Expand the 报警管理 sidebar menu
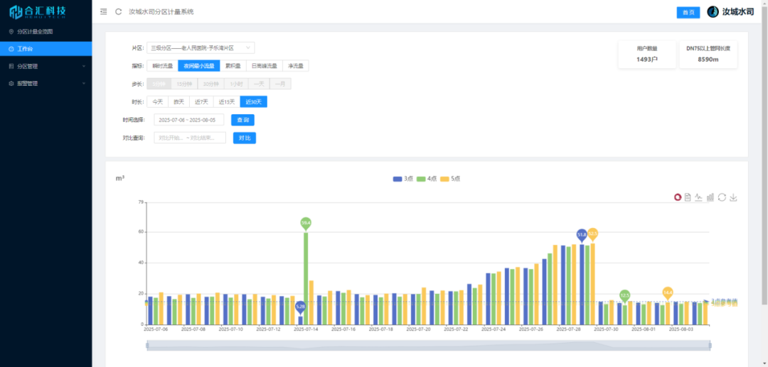The height and width of the screenshot is (367, 768). (x=46, y=83)
